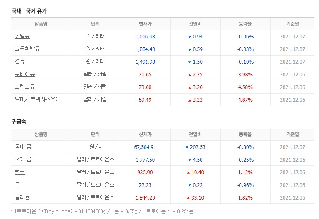Select the 3.98% change rate value
The width and height of the screenshot is (319, 219).
pos(245,75)
